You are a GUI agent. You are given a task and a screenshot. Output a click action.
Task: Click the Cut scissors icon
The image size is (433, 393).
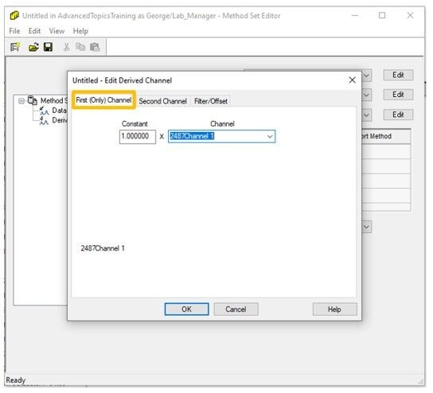(x=66, y=47)
